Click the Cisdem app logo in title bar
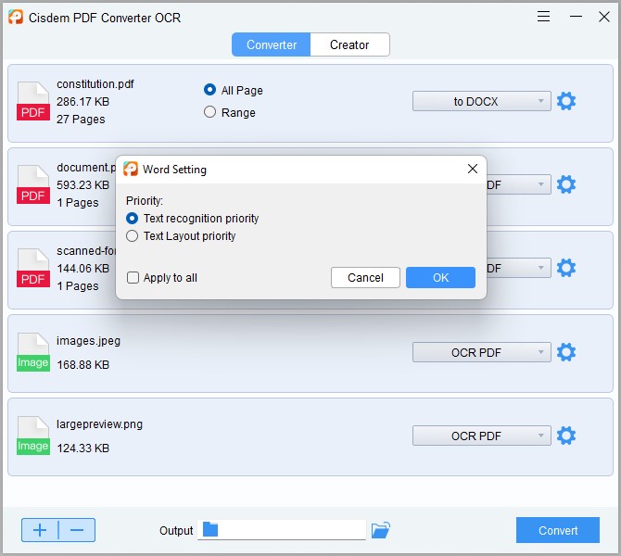This screenshot has height=556, width=621. (16, 17)
